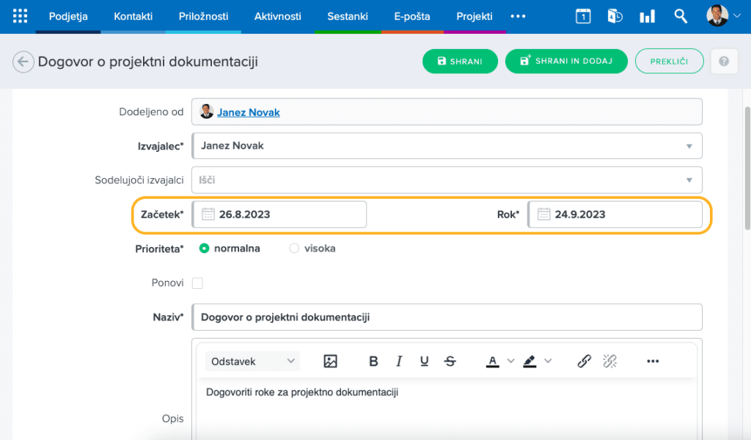Click the Shrani button

click(460, 62)
